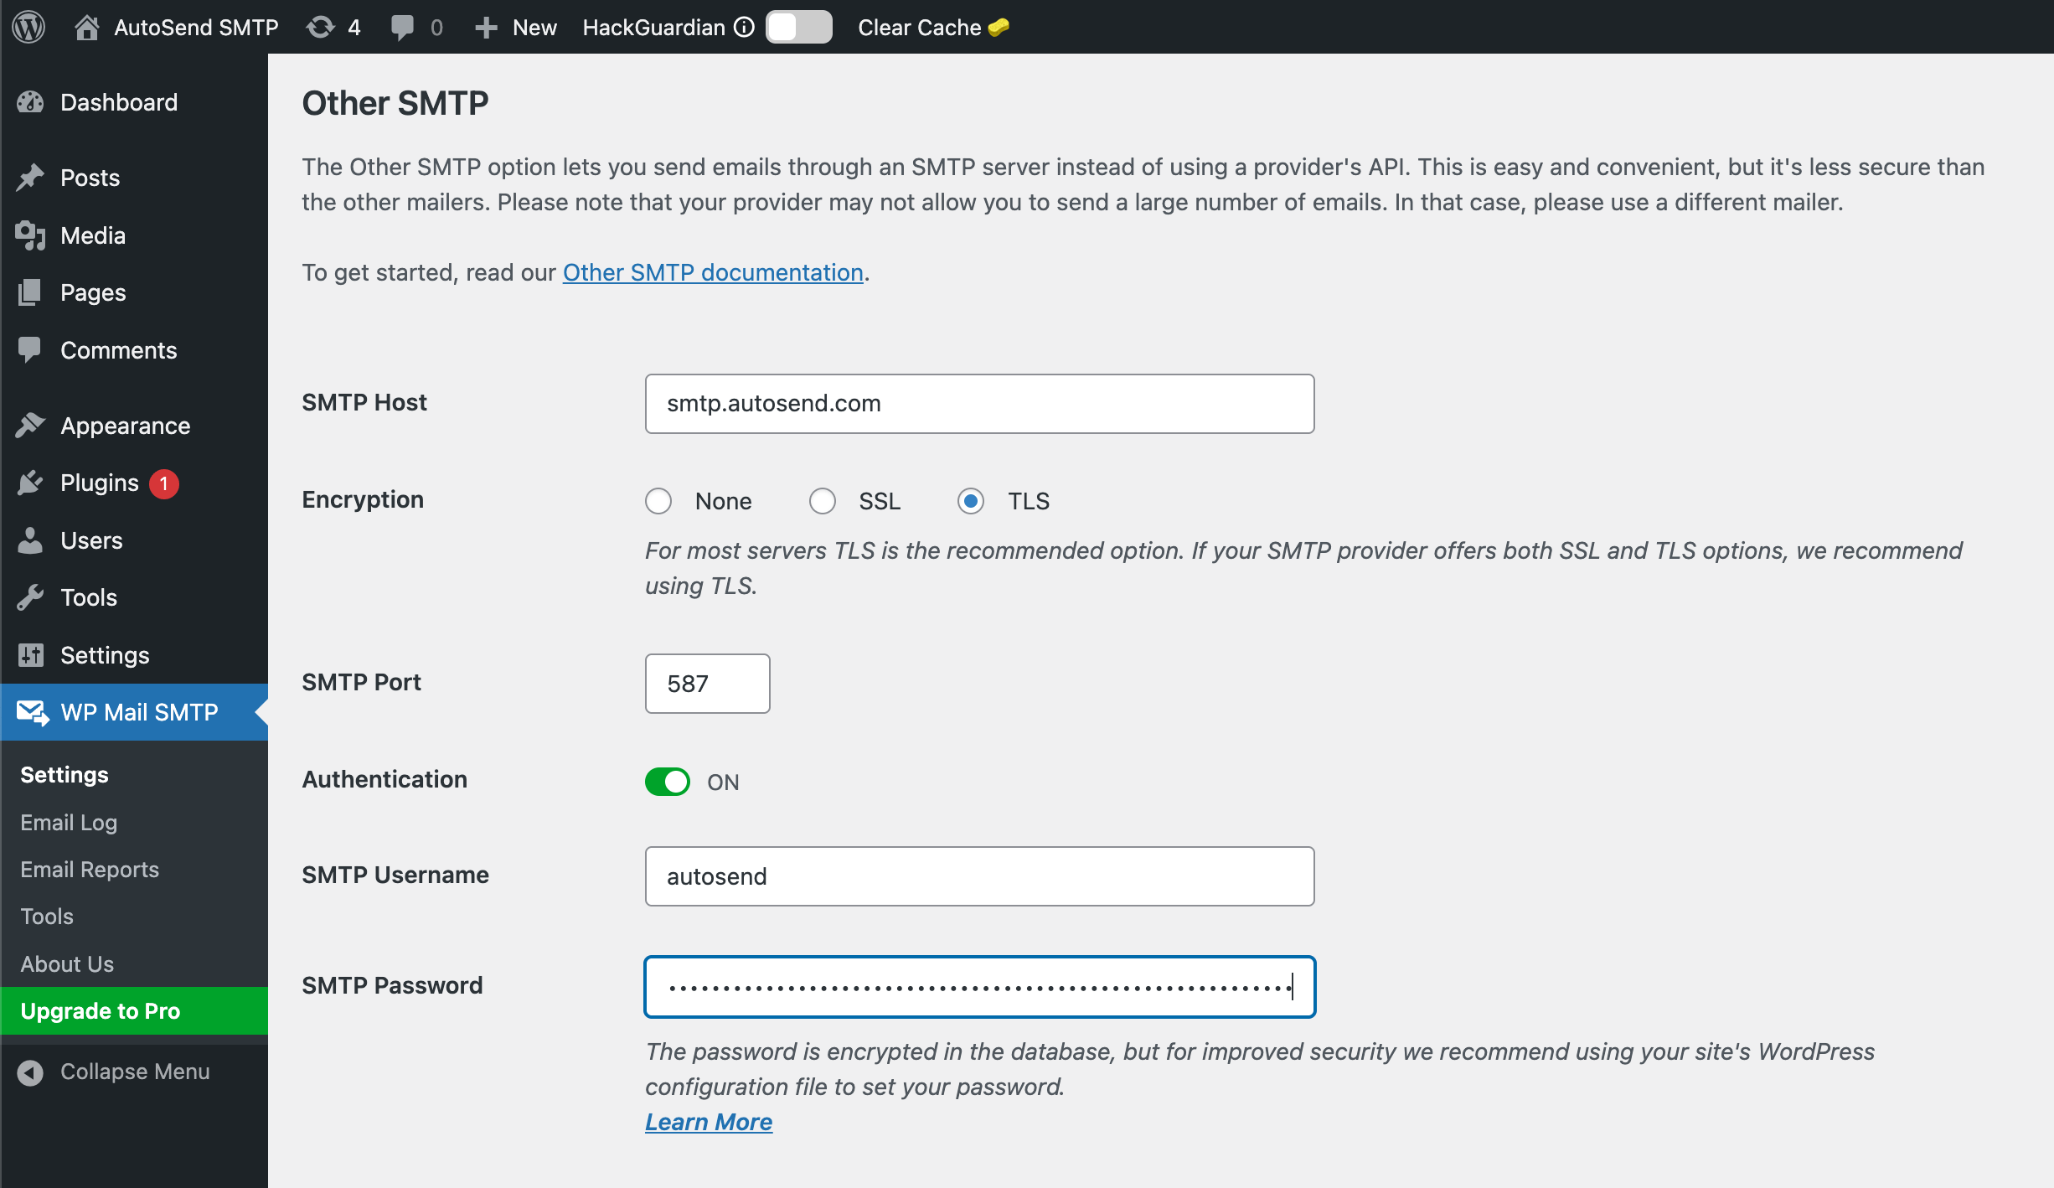Screen dimensions: 2054x1188
Task: Turn off SMTP Authentication
Action: [667, 782]
